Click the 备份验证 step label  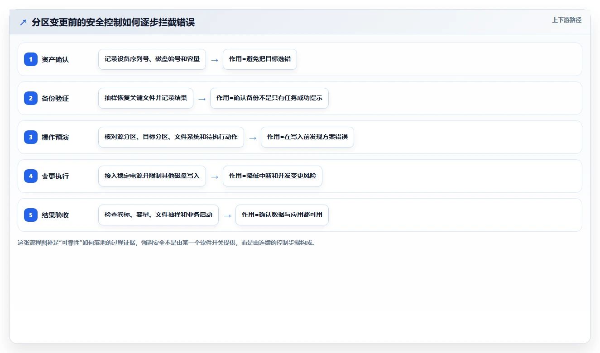[55, 98]
